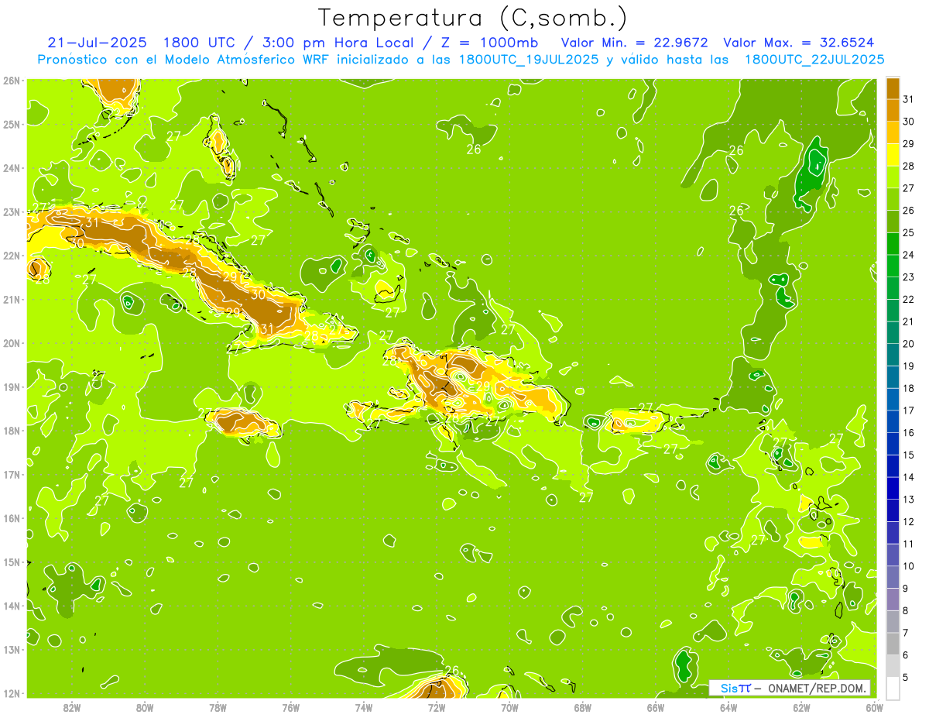The width and height of the screenshot is (929, 718).
Task: Click latitude axis label 14N
Action: [12, 605]
